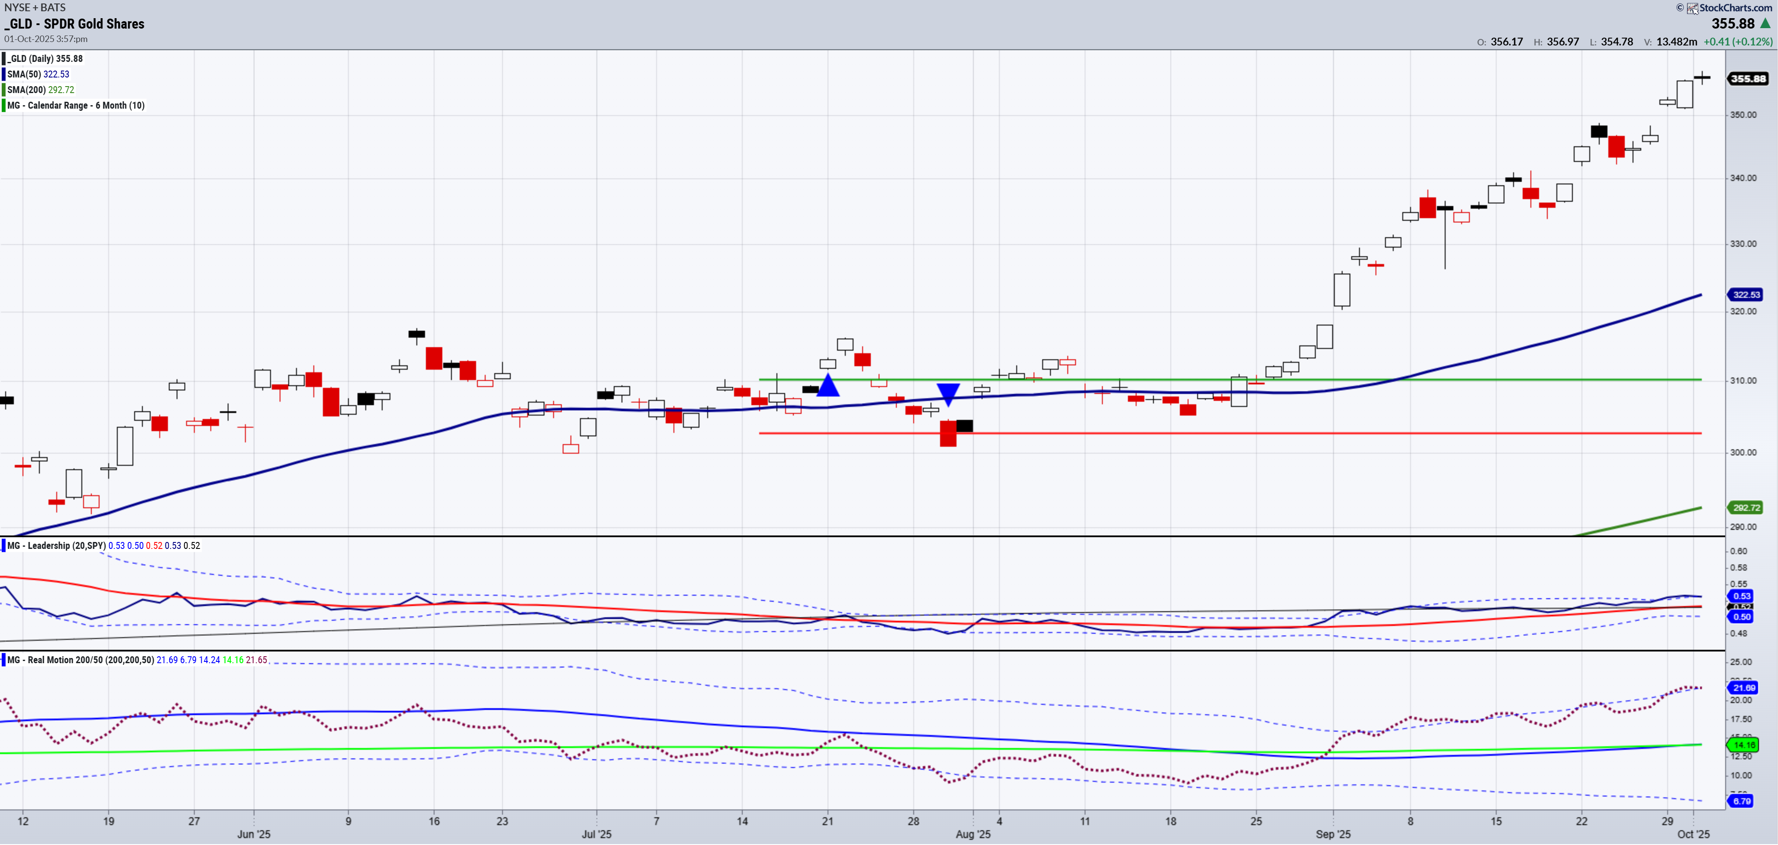Click the MG - Calendar Range legend label
Screen dimensions: 1778x845
pyautogui.click(x=76, y=106)
